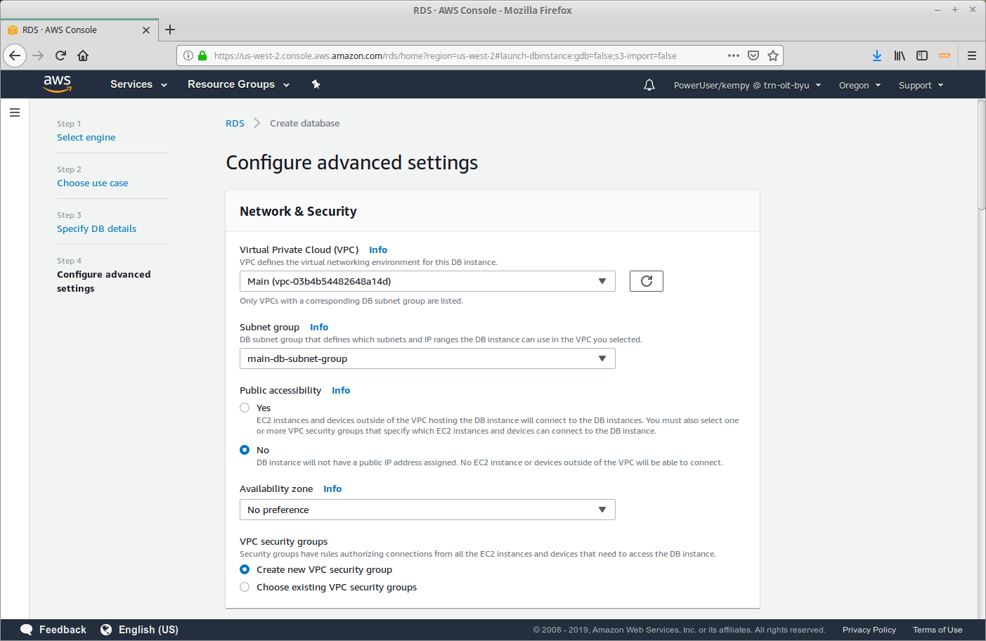Go to Step 1 Select engine link
The height and width of the screenshot is (641, 986).
86,138
